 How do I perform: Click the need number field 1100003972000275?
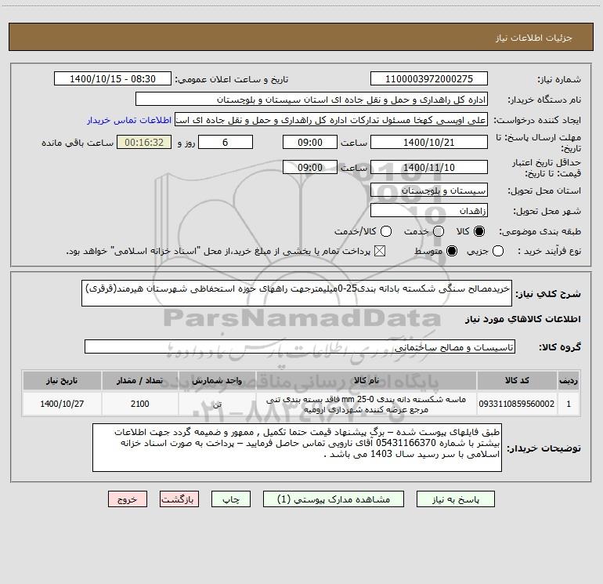(429, 79)
